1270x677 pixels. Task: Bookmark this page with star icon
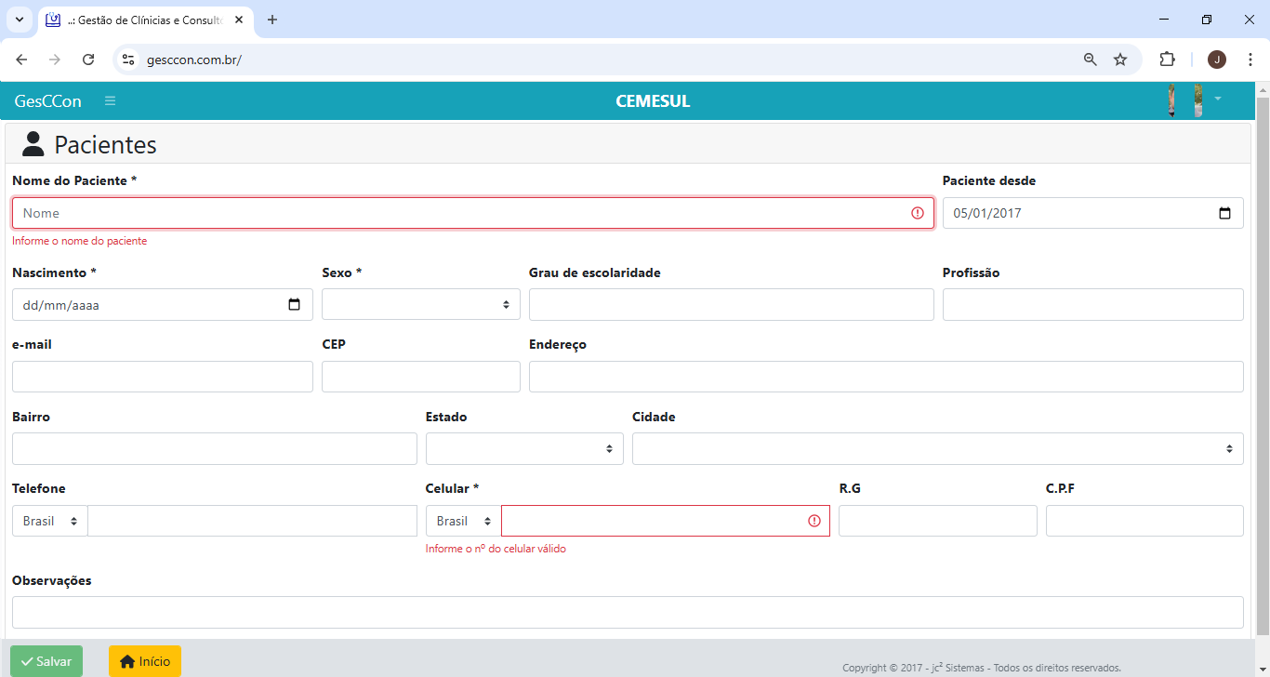[x=1120, y=60]
